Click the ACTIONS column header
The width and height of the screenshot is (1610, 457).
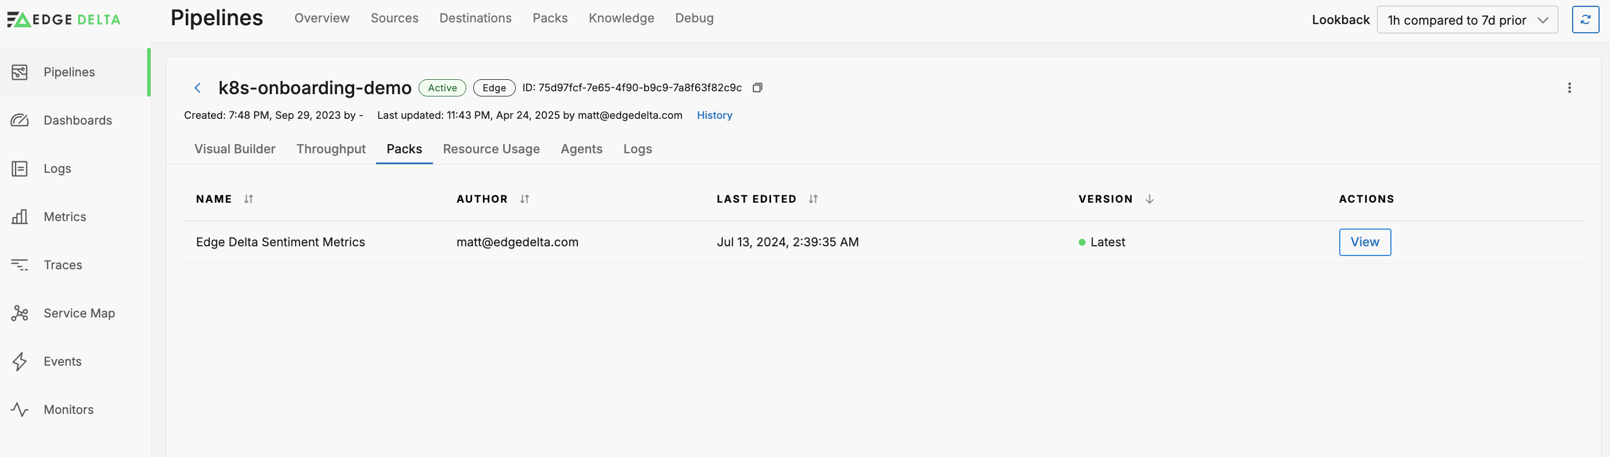pyautogui.click(x=1366, y=199)
